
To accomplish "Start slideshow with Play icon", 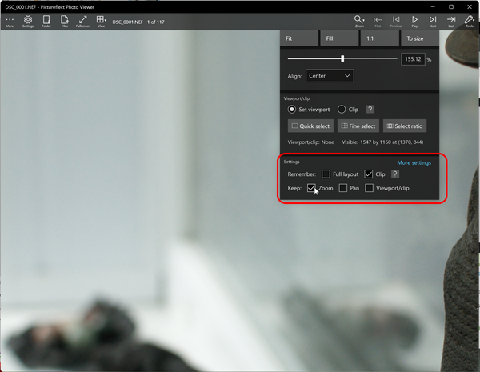I will click(x=414, y=21).
